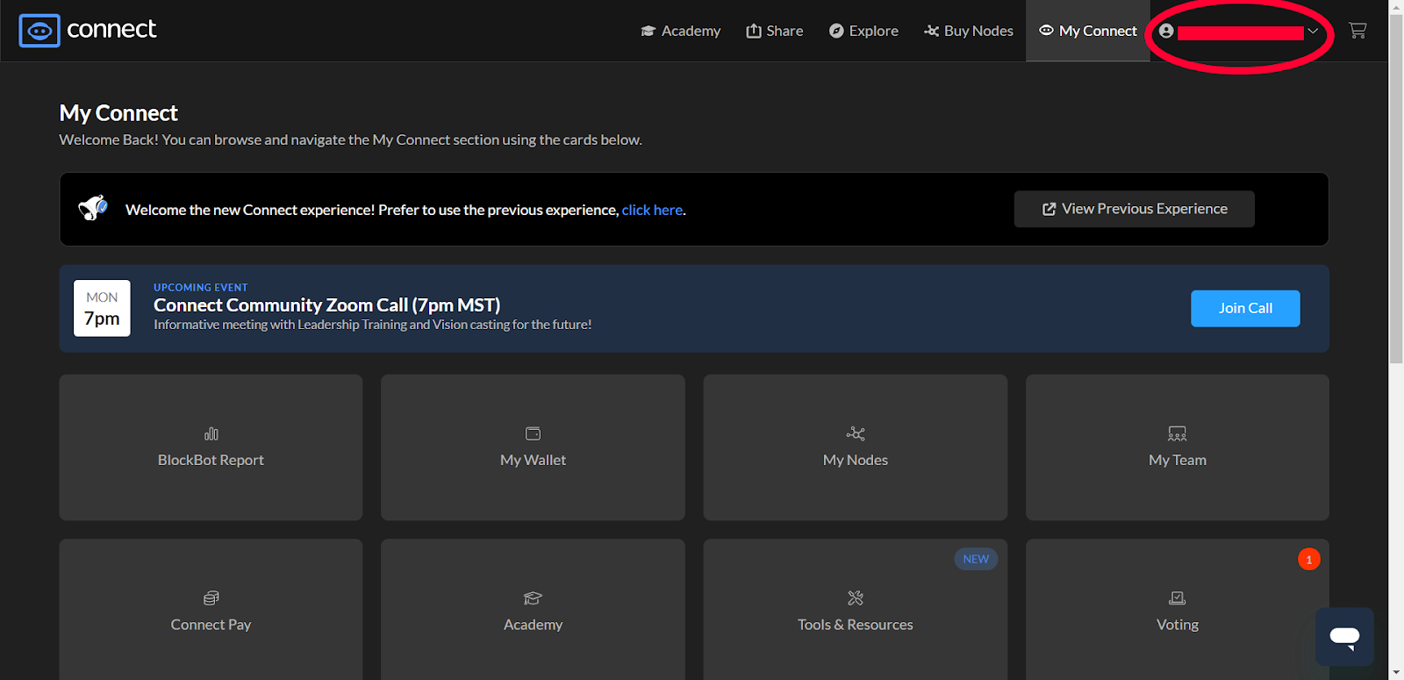Open the Tools & Resources card
Image resolution: width=1404 pixels, height=680 pixels.
856,610
